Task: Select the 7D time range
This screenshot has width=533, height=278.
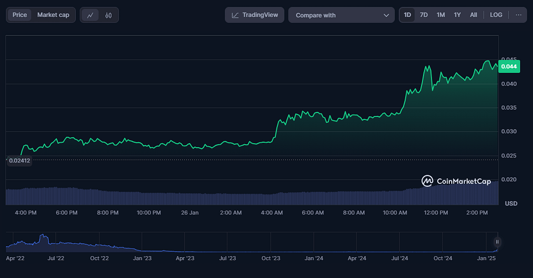Action: [x=424, y=15]
